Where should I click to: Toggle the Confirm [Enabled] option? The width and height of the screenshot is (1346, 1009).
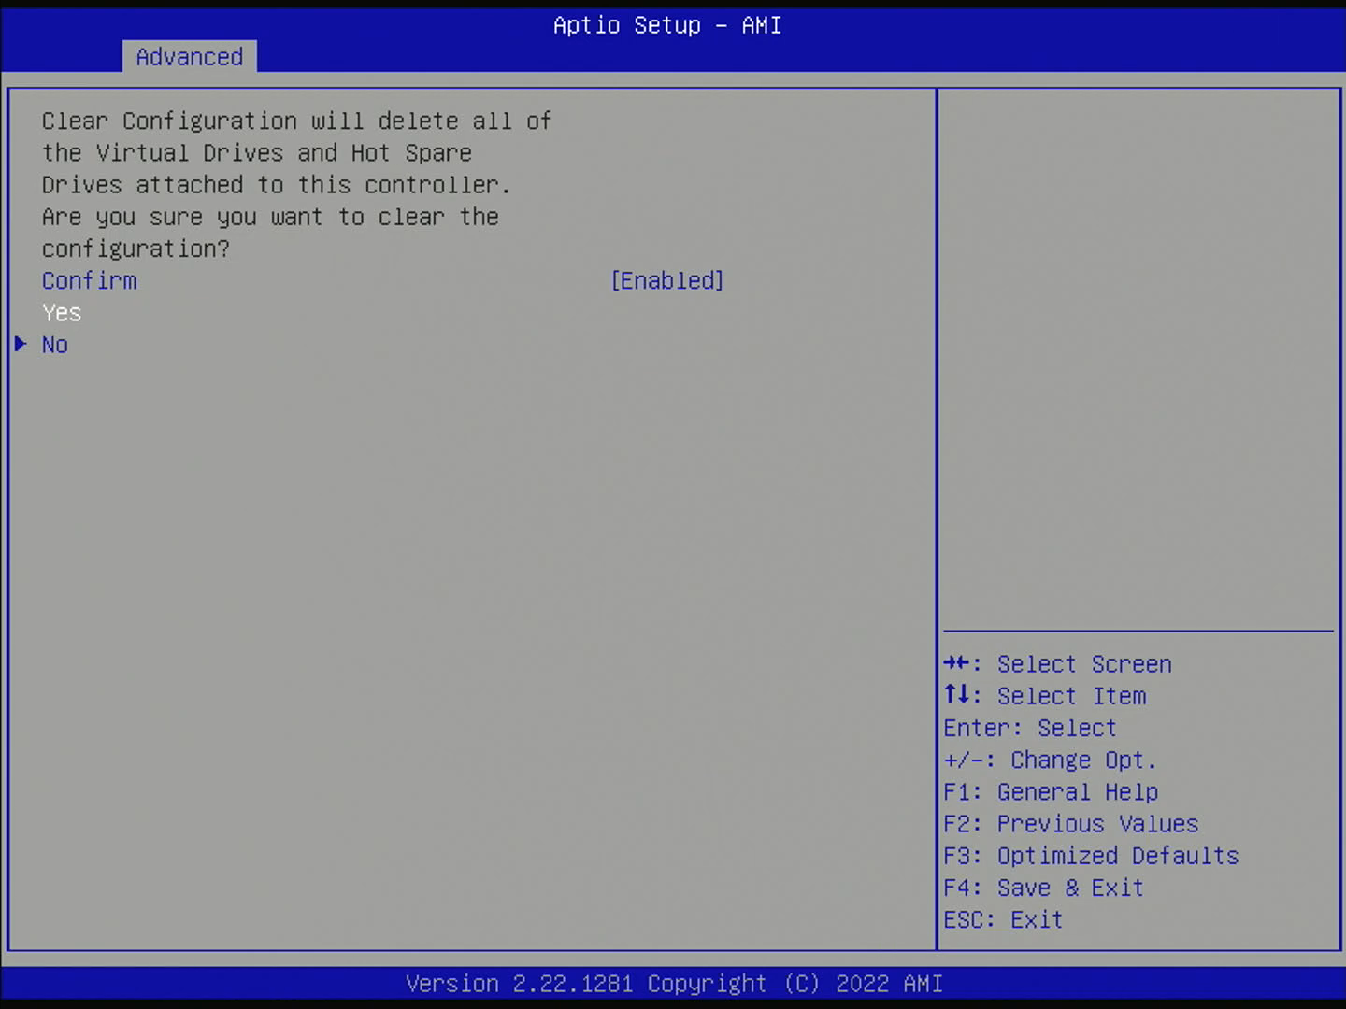[x=666, y=280]
